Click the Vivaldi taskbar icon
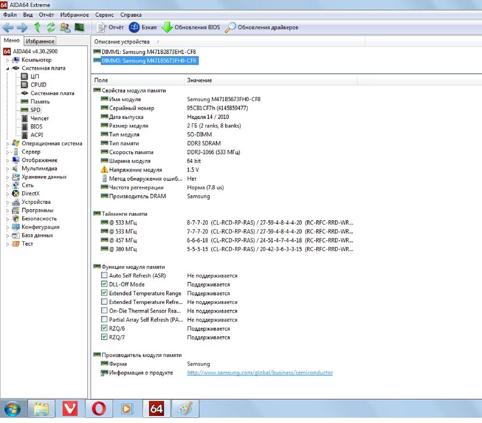Image resolution: width=482 pixels, height=423 pixels. [70, 409]
